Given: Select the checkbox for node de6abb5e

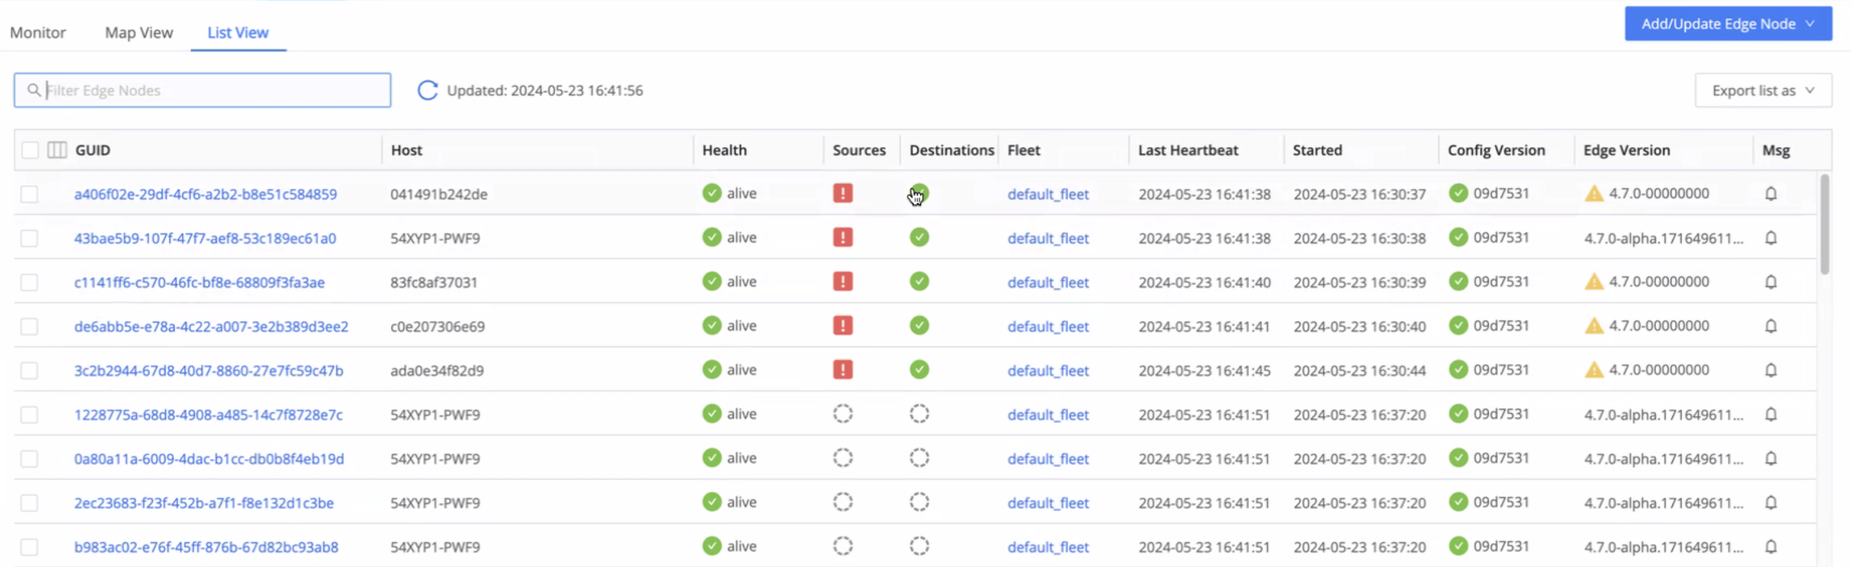Looking at the screenshot, I should (x=30, y=326).
